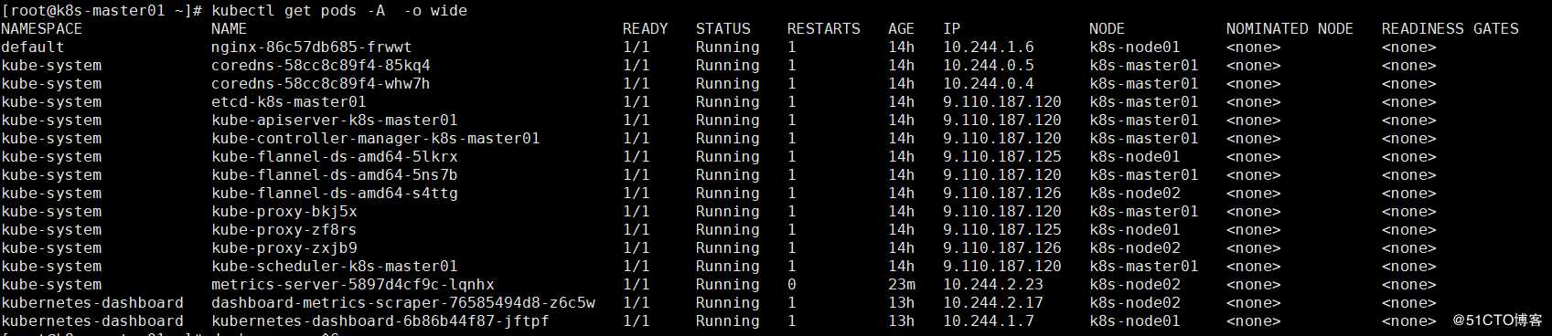This screenshot has width=1552, height=336.
Task: Click the IP column header
Action: [952, 29]
